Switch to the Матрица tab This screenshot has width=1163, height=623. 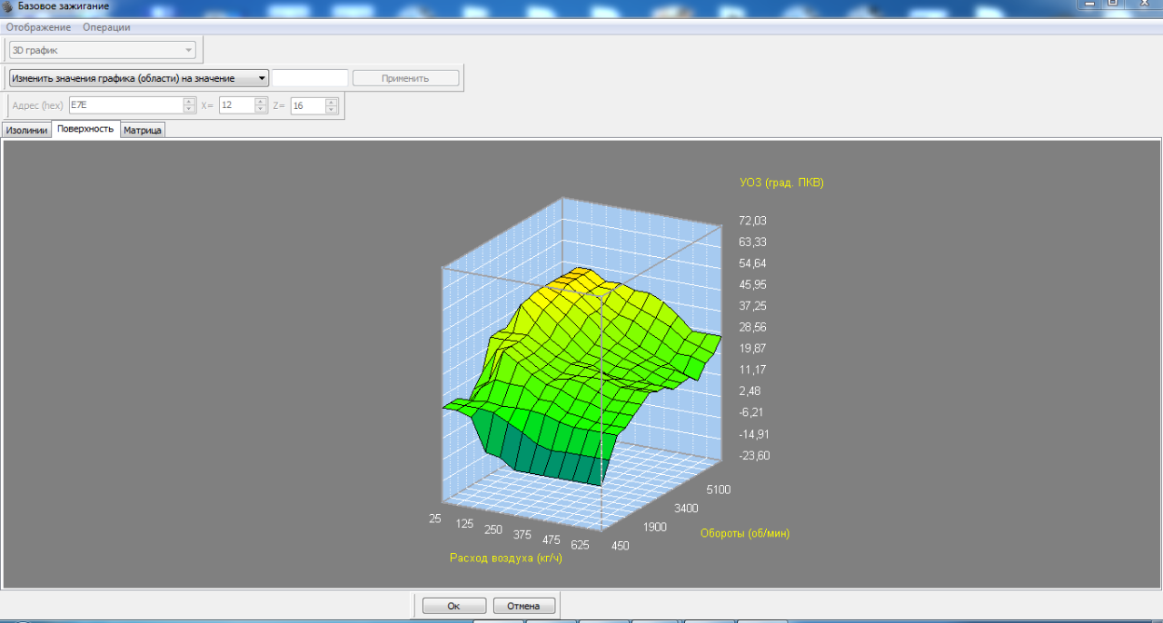tap(143, 130)
